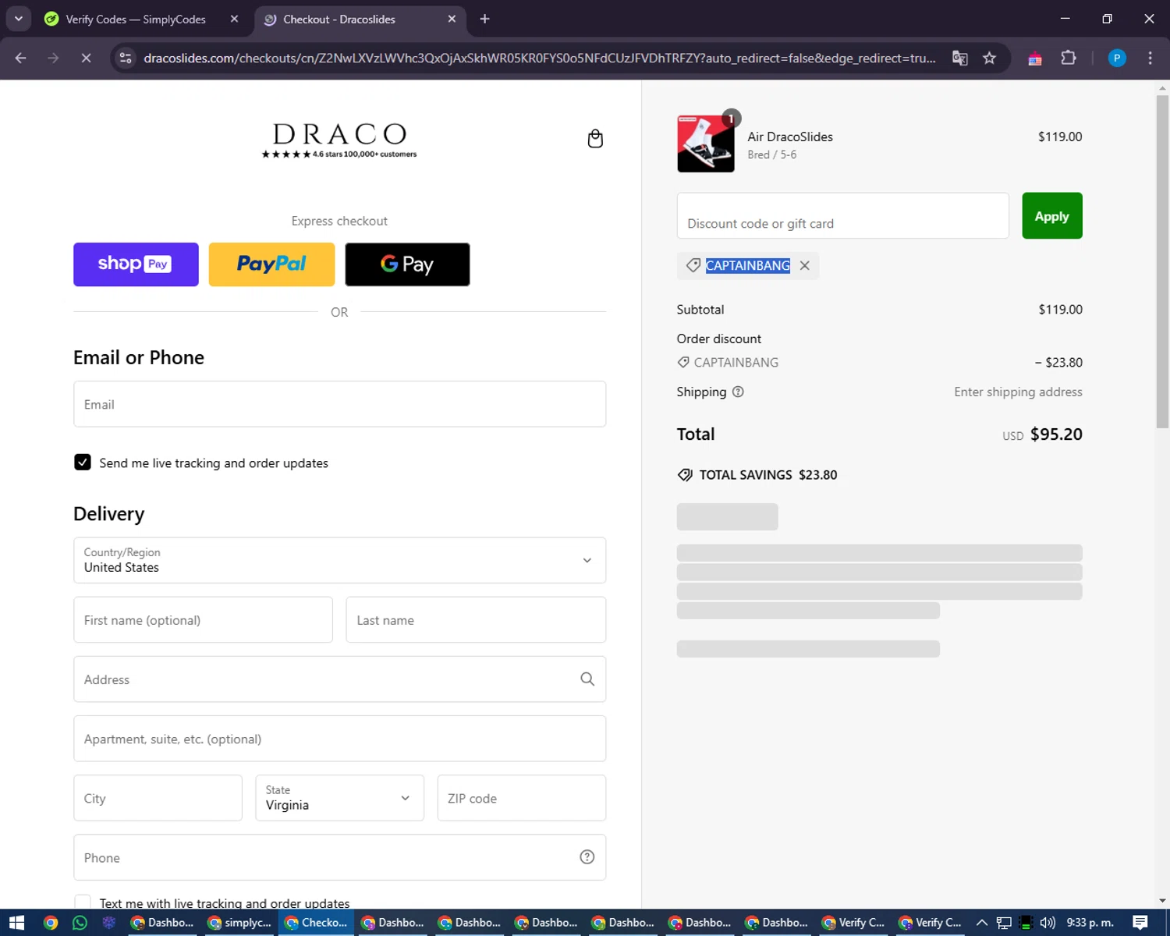This screenshot has height=936, width=1170.
Task: Uncheck send me live tracking and order updates
Action: (83, 463)
